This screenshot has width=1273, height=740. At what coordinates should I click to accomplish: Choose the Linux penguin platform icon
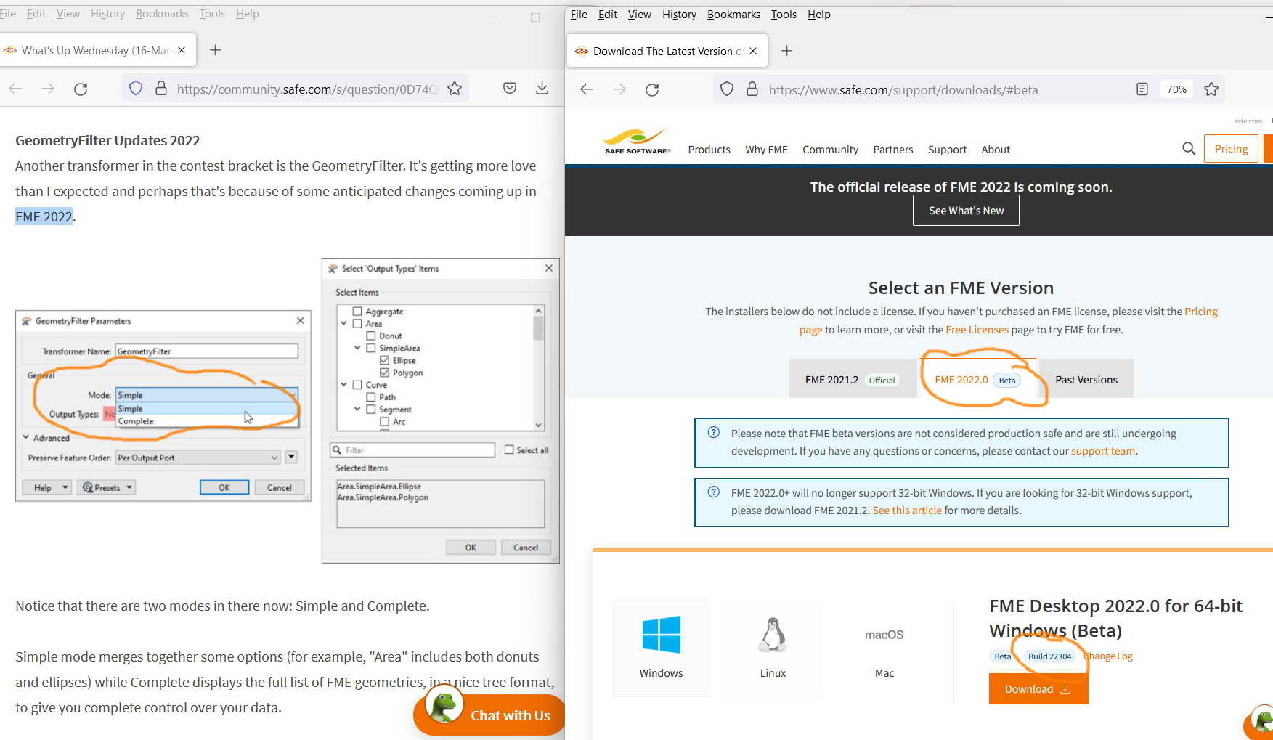click(773, 647)
